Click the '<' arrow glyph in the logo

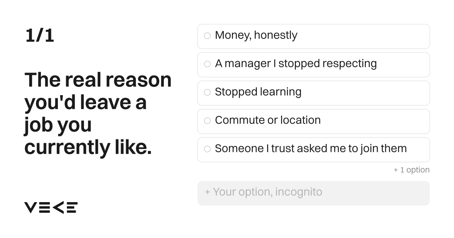click(58, 207)
